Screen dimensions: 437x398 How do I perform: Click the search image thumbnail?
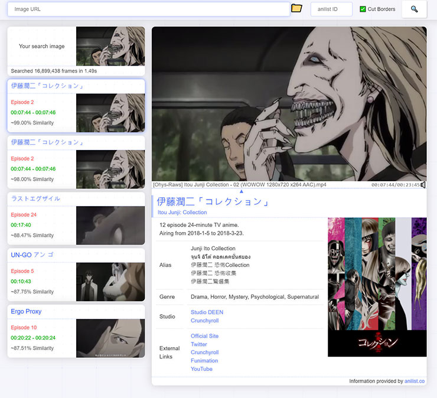(x=110, y=46)
